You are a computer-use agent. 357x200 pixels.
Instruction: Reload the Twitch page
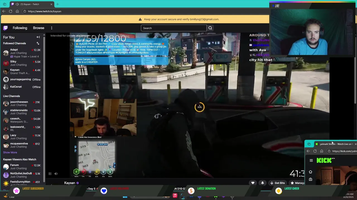(11, 11)
